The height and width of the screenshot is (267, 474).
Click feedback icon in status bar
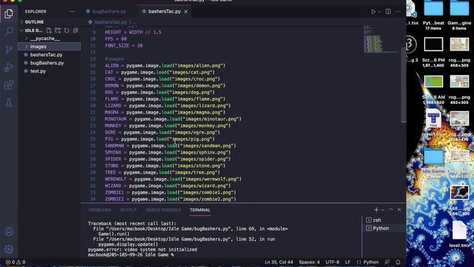pos(387,262)
